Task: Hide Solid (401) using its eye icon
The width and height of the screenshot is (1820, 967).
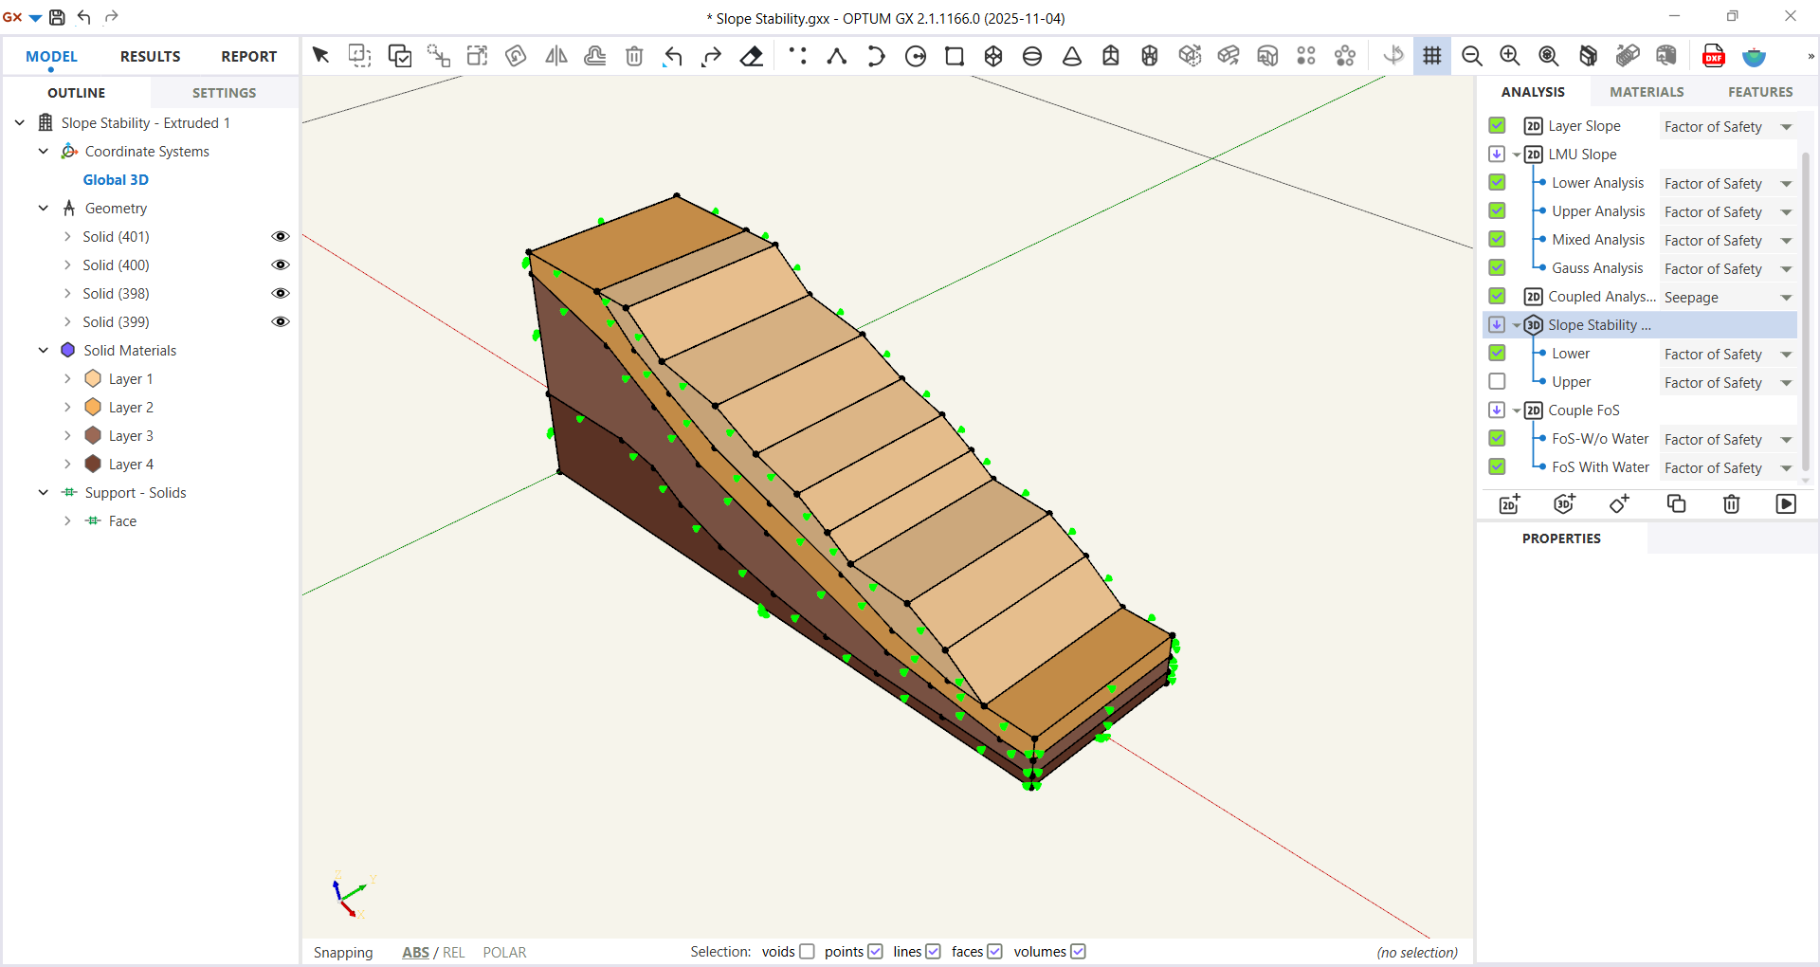Action: click(x=281, y=236)
